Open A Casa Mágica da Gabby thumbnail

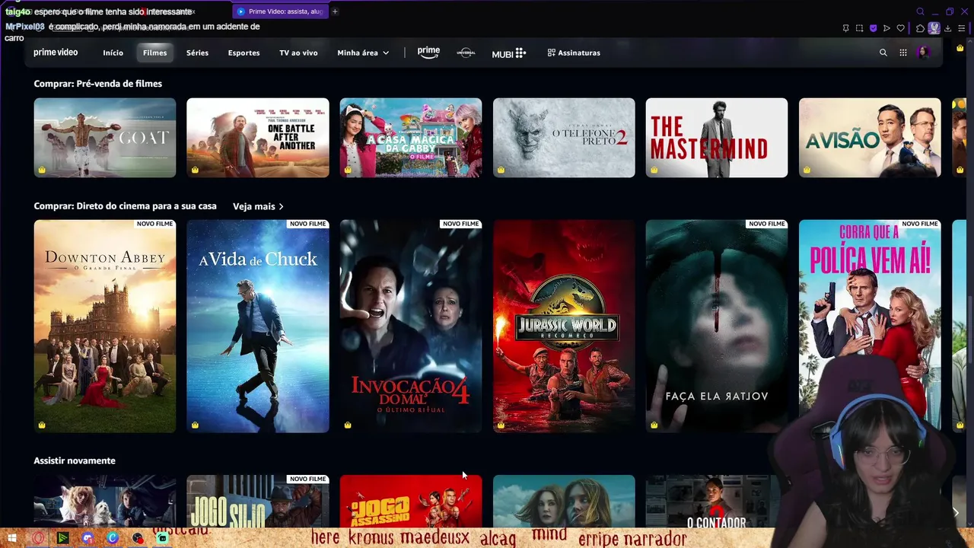pyautogui.click(x=411, y=138)
